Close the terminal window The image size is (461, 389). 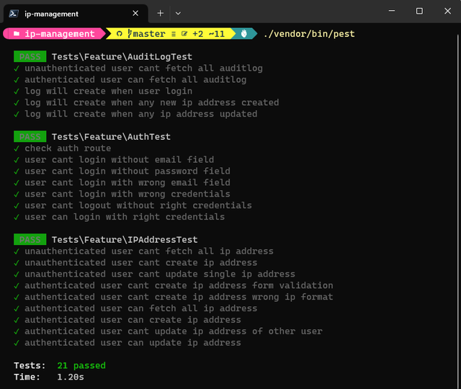[447, 11]
